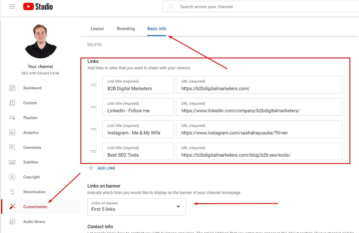The width and height of the screenshot is (359, 233).
Task: Edit the b2bdigitalmarketers.com URL field
Action: point(259,85)
